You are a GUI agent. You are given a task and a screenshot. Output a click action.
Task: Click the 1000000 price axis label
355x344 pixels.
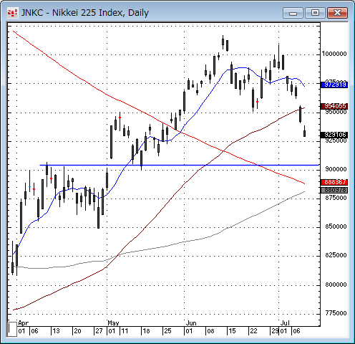(x=334, y=54)
